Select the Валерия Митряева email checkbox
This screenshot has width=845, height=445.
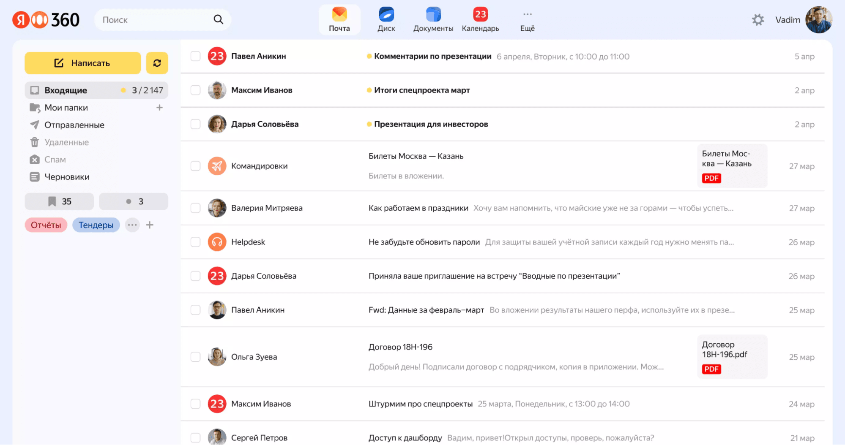[x=195, y=208]
